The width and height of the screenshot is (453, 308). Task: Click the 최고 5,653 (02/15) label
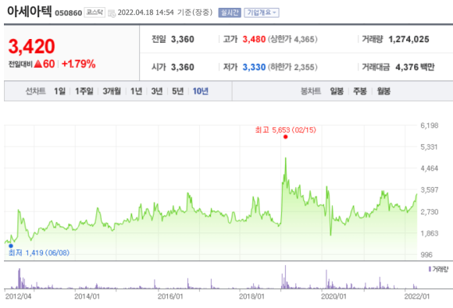[285, 130]
